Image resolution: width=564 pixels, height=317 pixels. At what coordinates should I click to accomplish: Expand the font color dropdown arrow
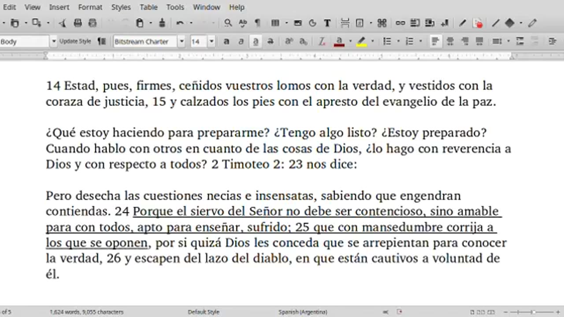pyautogui.click(x=350, y=41)
